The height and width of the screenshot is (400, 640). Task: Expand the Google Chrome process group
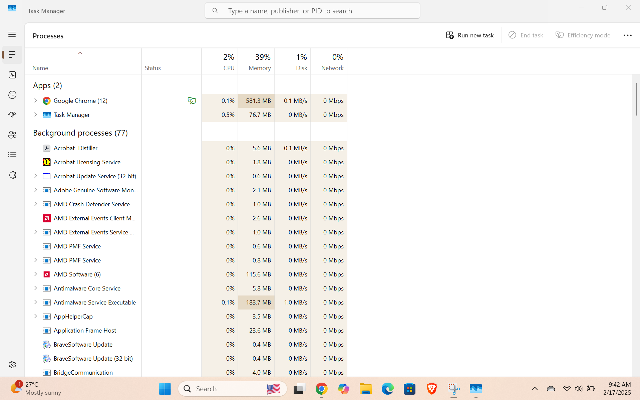pos(36,101)
